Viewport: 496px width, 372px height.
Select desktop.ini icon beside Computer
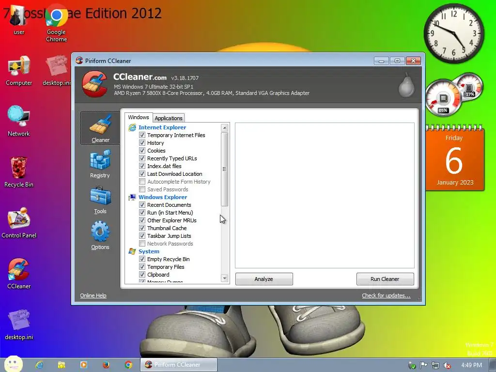click(x=56, y=71)
